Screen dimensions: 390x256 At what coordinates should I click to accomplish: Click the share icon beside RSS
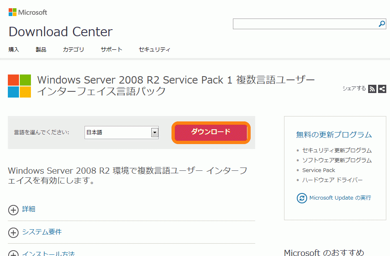382,88
